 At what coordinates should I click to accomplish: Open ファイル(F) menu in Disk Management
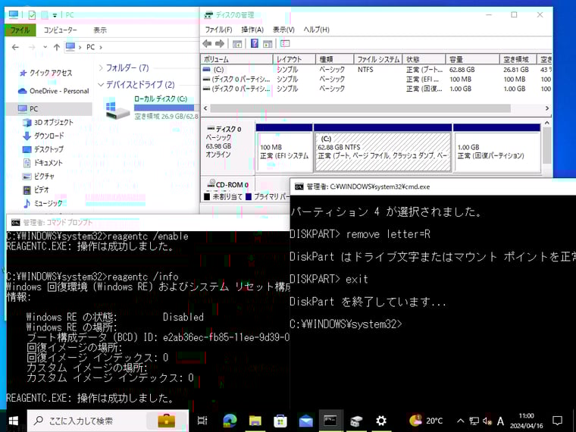[218, 30]
